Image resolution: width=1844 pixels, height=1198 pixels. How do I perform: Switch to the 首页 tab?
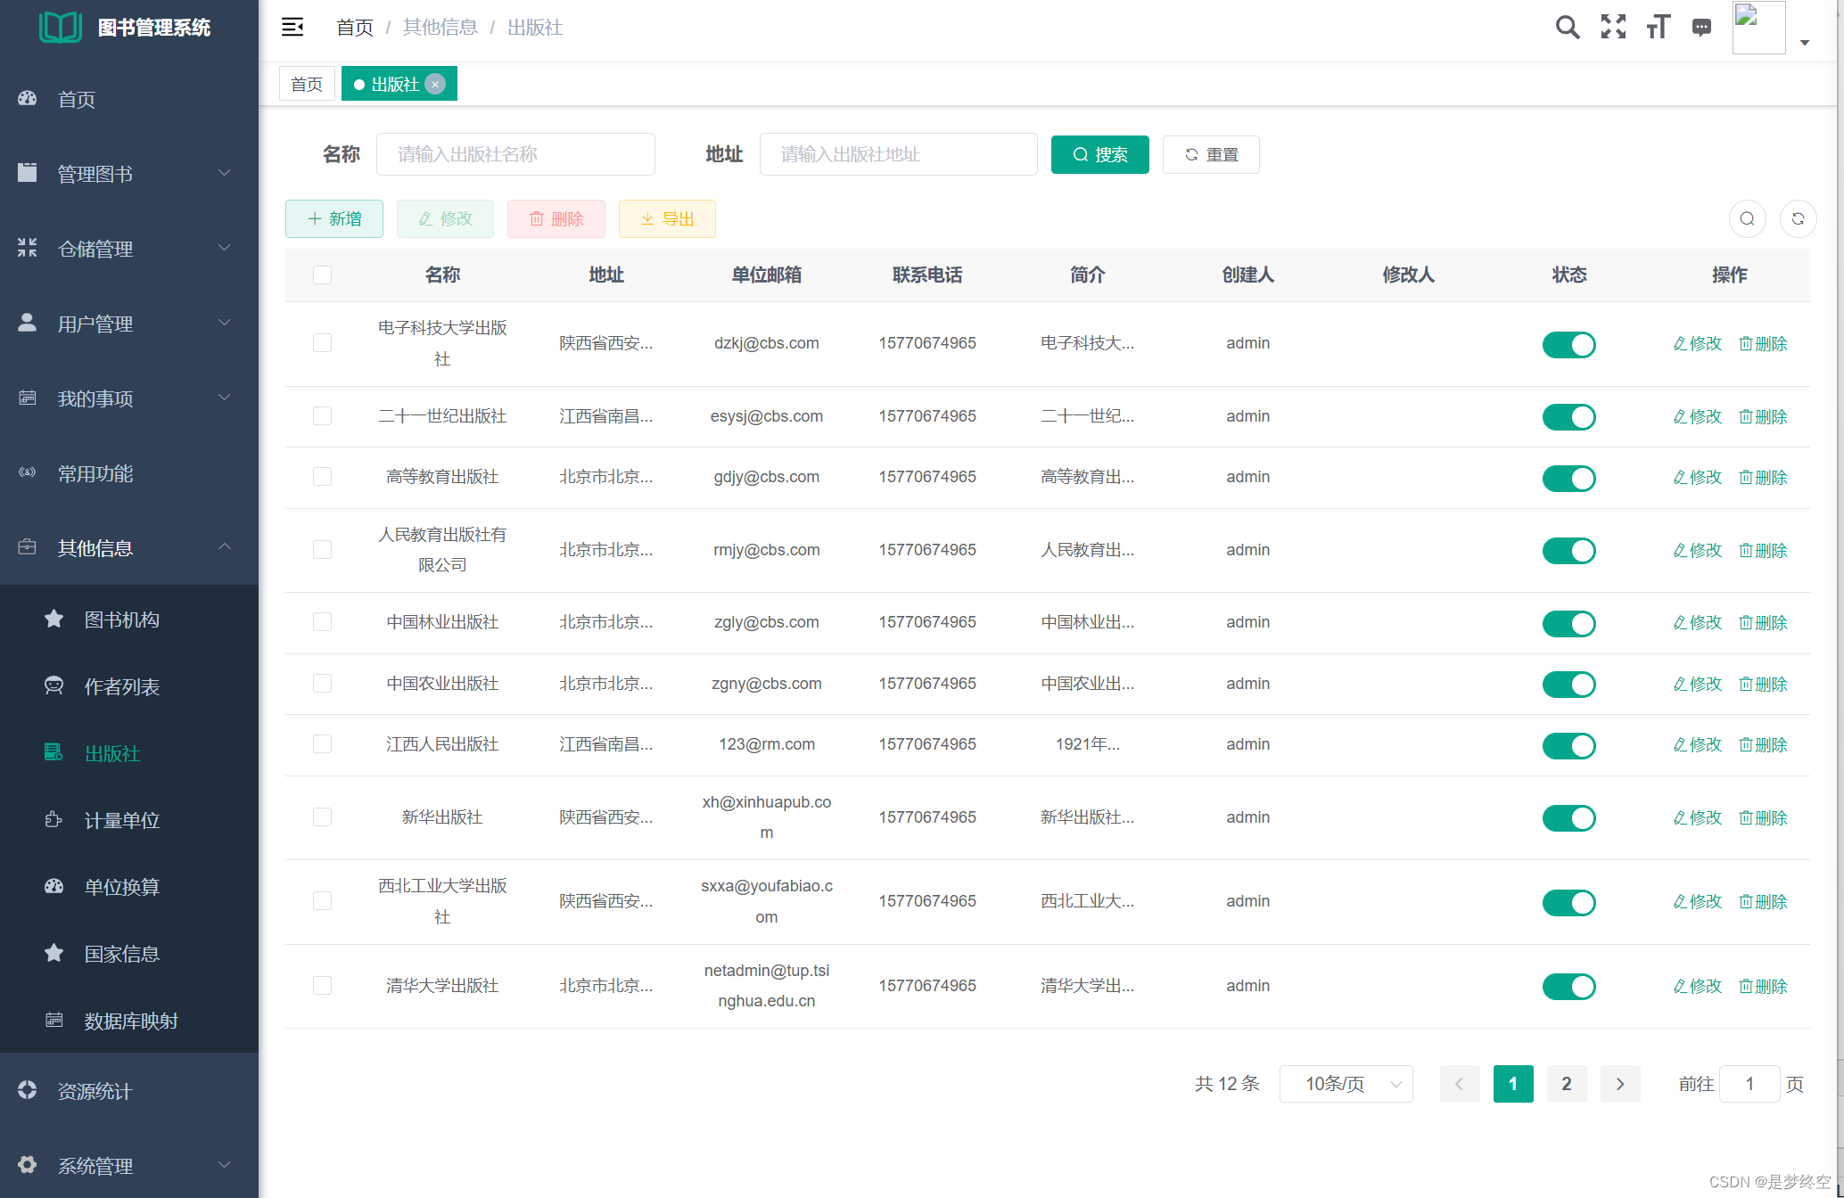307,85
